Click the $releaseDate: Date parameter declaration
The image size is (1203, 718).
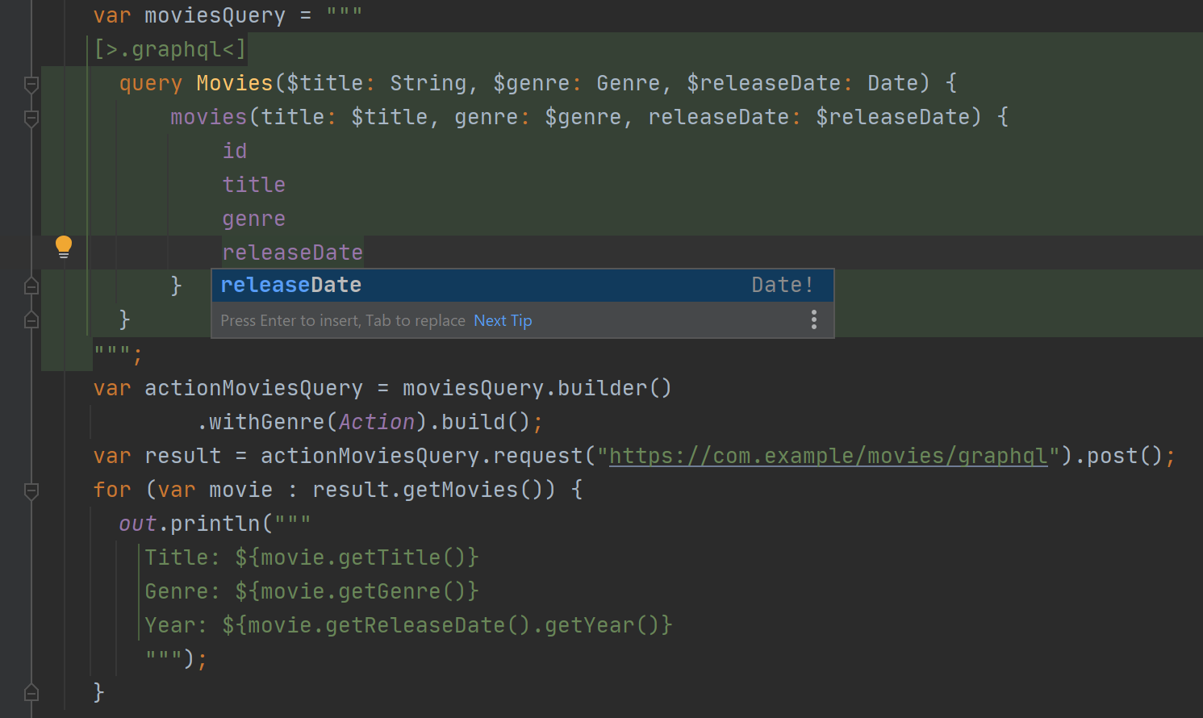coord(802,83)
